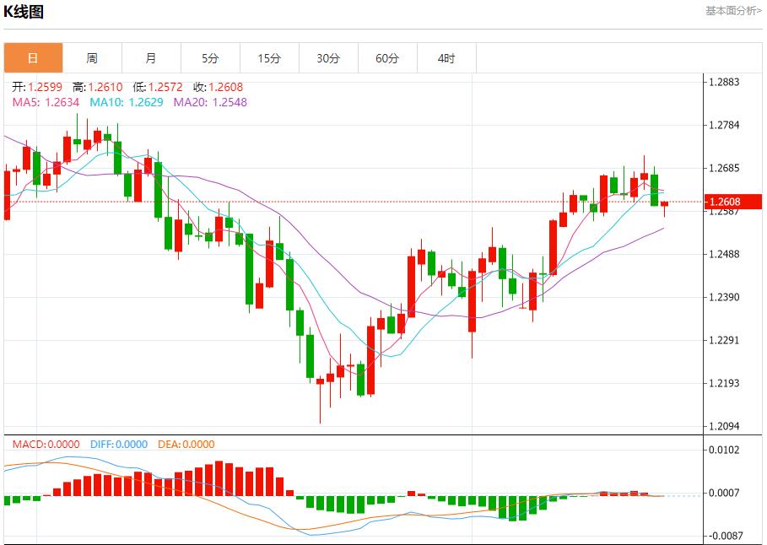The image size is (767, 545).
Task: Open the 4时 interval tab
Action: 446,58
